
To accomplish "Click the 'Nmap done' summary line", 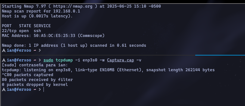I will (x=74, y=45).
